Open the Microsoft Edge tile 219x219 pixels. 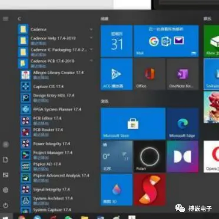tap(182, 123)
